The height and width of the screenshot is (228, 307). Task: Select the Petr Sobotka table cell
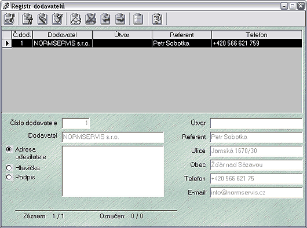click(182, 43)
